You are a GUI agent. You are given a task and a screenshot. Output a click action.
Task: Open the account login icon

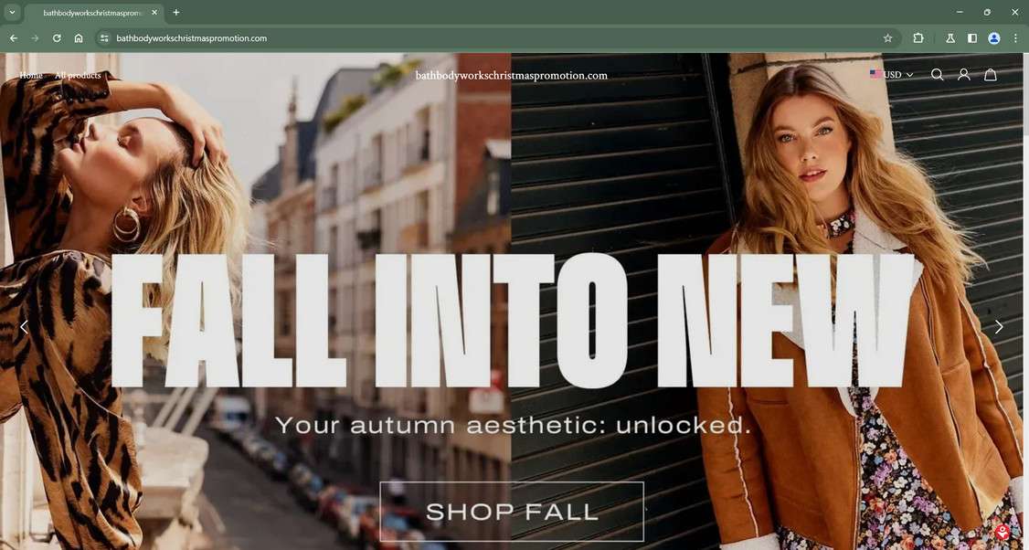pyautogui.click(x=963, y=75)
